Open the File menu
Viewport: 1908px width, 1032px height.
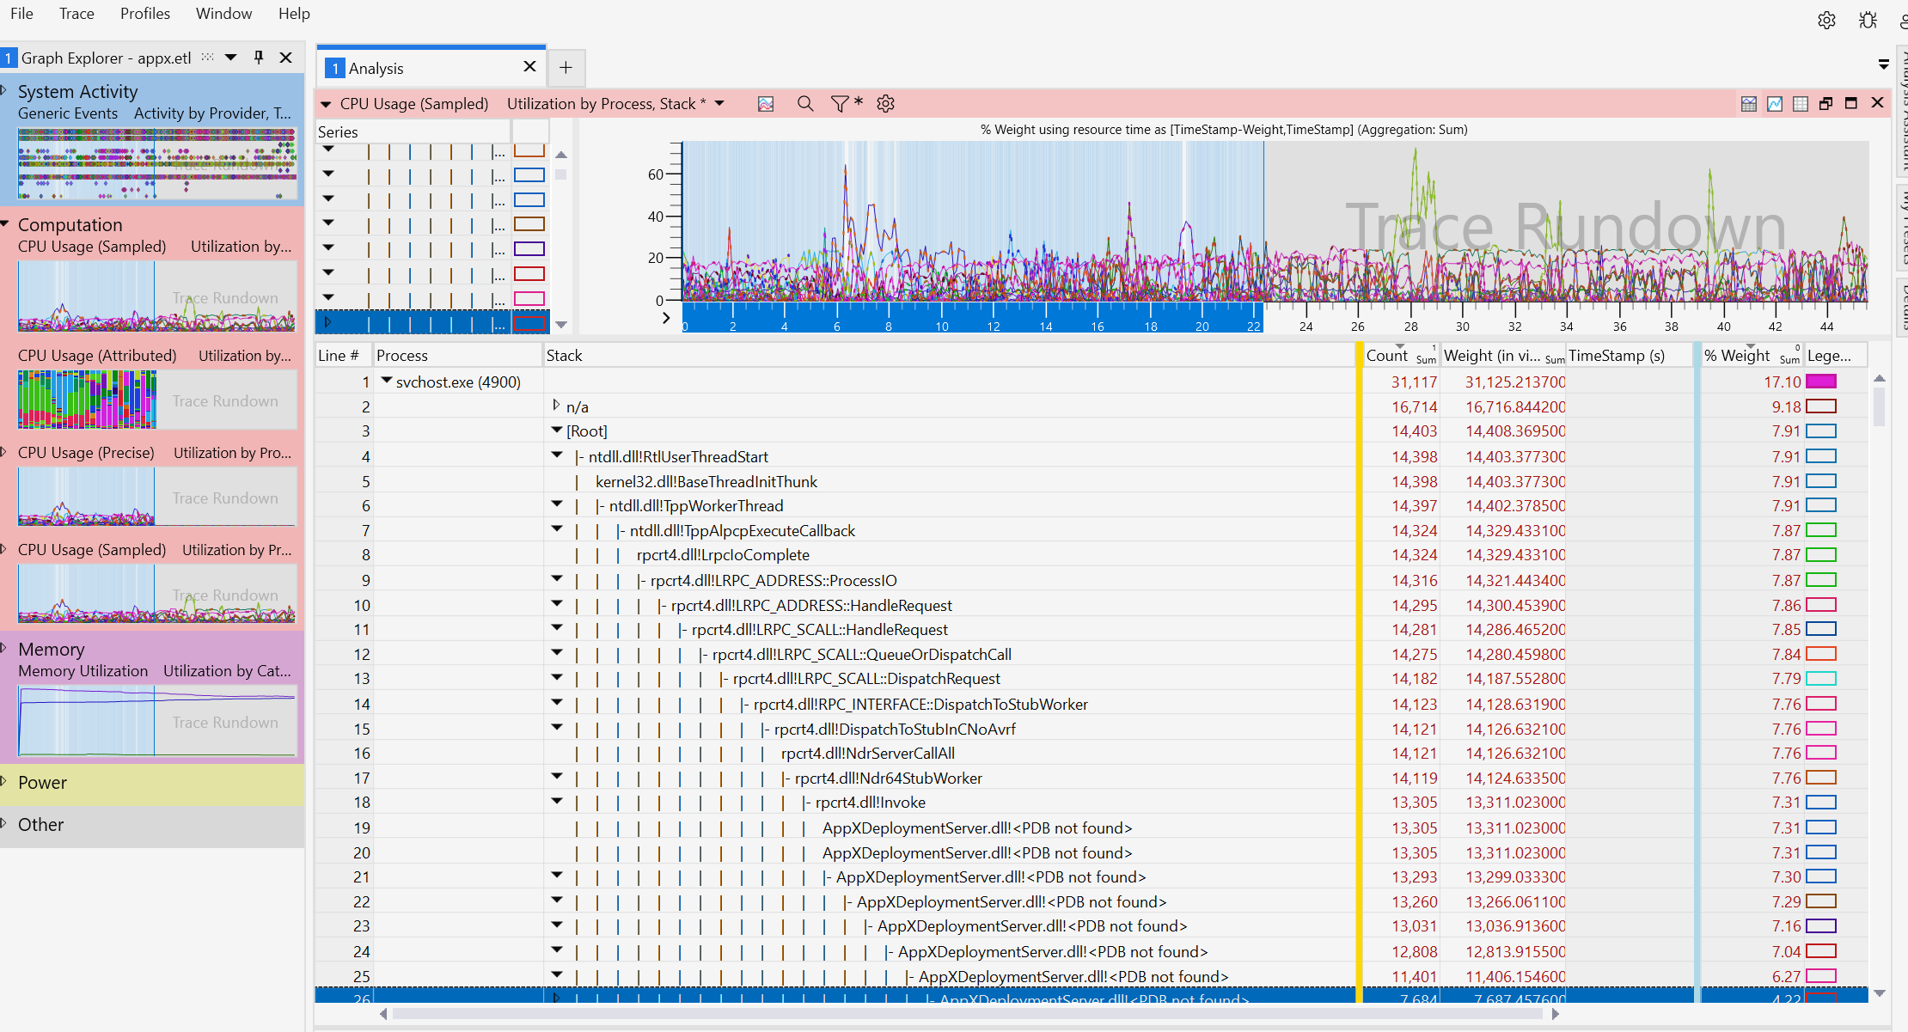pos(21,14)
